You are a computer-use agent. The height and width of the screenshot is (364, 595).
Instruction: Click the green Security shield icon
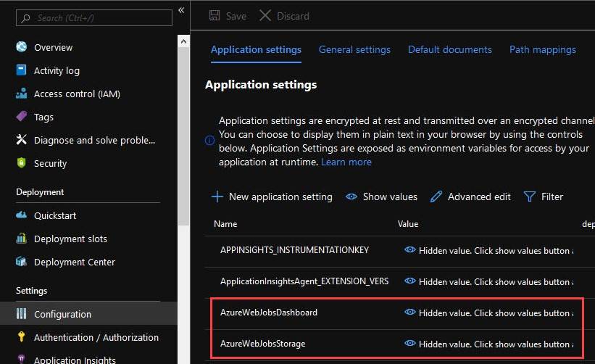(x=21, y=163)
